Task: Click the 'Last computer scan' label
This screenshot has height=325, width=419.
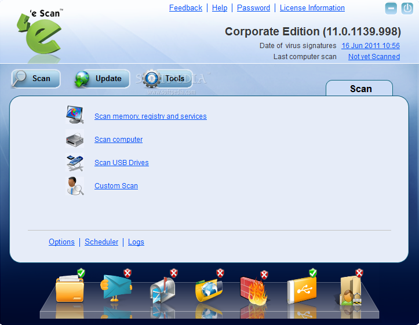Action: (305, 57)
